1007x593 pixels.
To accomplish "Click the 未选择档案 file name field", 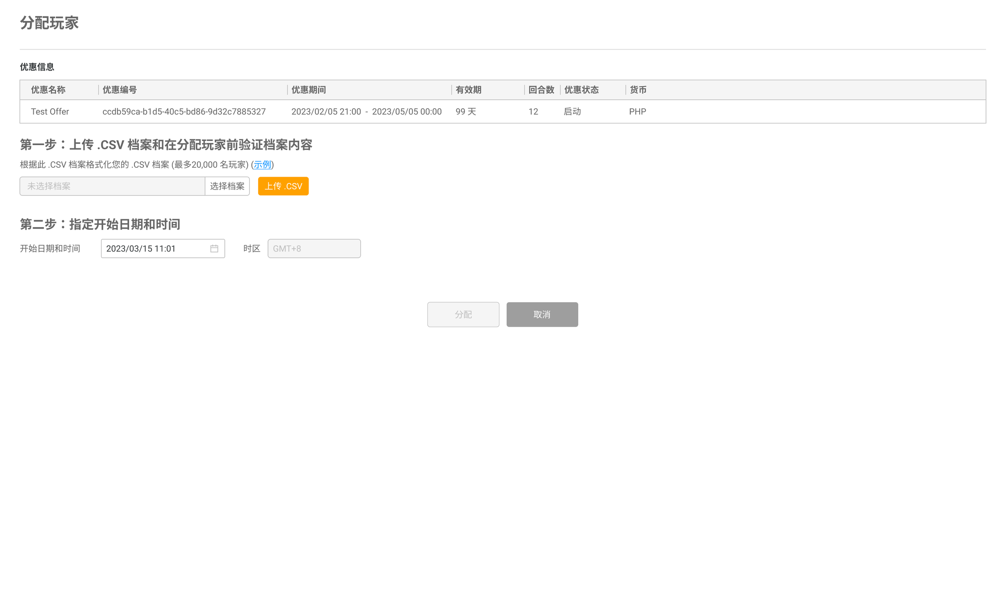I will tap(112, 186).
